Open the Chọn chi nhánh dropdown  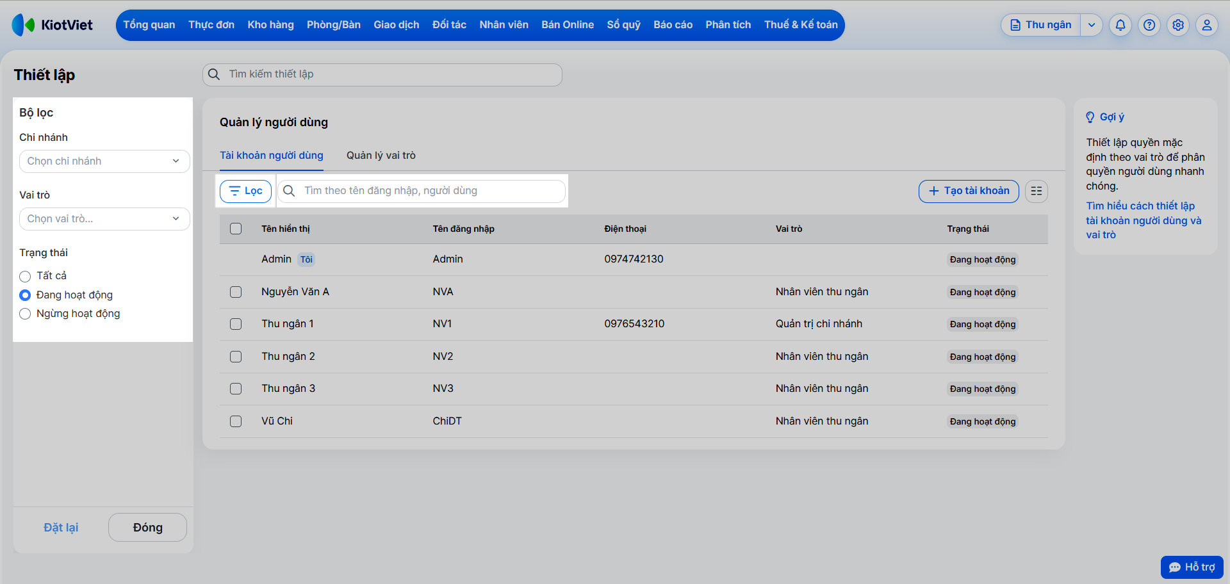pyautogui.click(x=104, y=161)
